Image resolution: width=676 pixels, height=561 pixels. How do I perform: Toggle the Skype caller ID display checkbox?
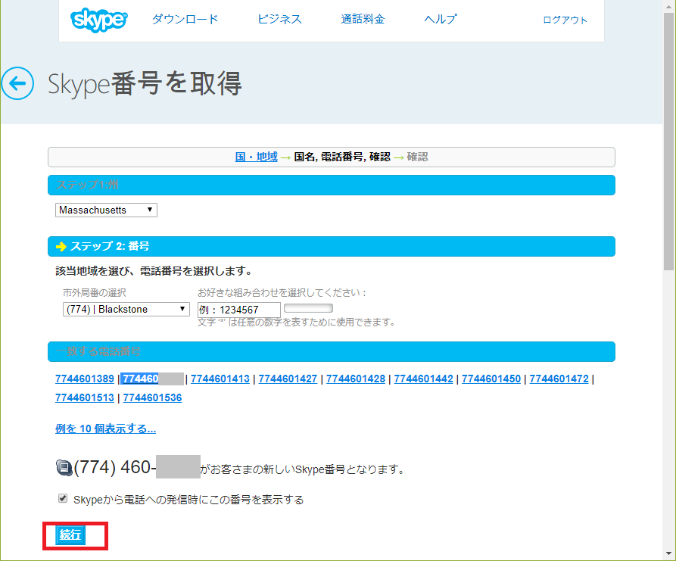coord(63,498)
